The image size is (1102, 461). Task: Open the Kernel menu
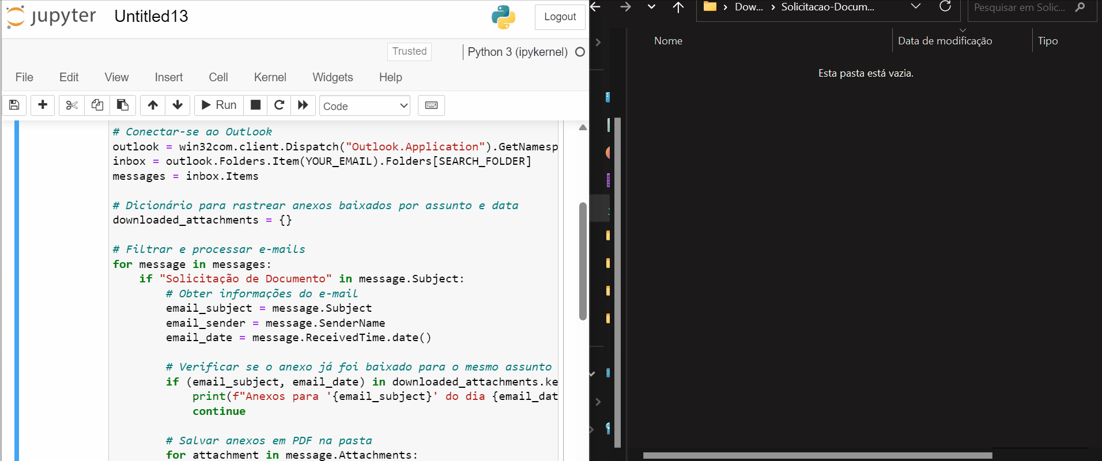tap(270, 77)
